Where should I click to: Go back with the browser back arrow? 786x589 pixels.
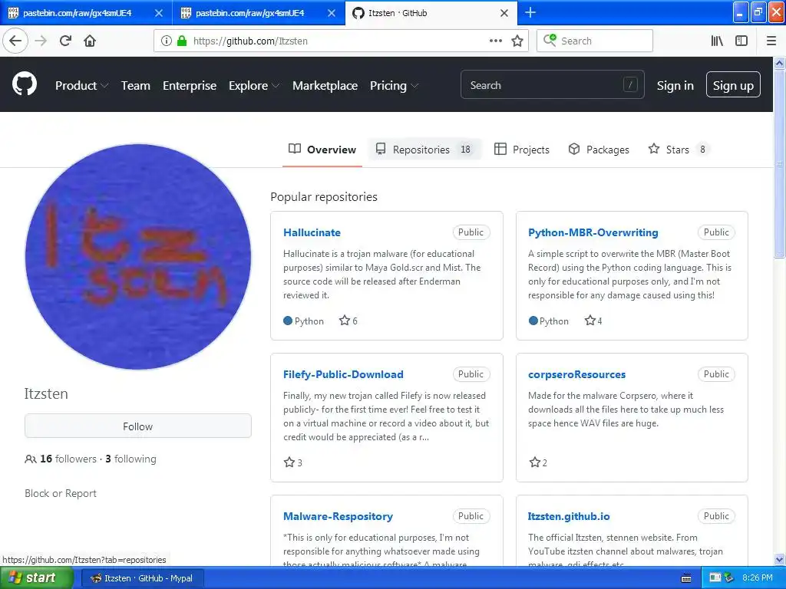[x=15, y=41]
